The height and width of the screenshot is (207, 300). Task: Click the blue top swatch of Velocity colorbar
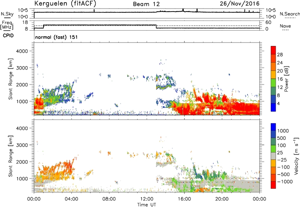click(273, 127)
